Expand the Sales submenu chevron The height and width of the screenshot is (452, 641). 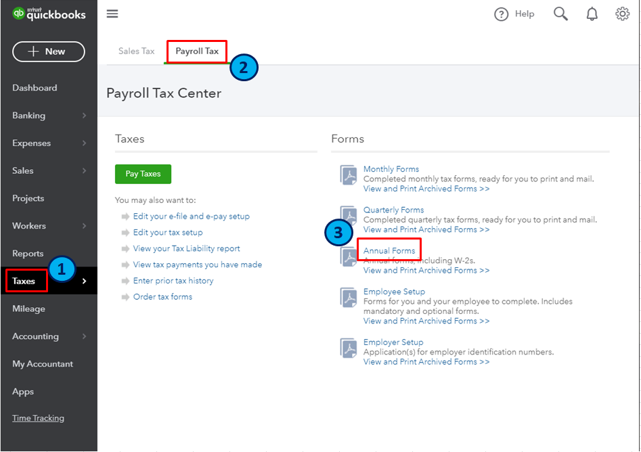(84, 171)
